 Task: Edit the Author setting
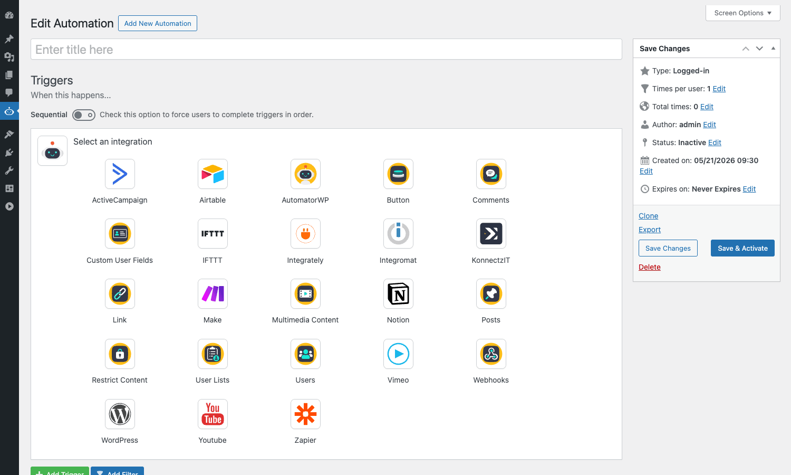(709, 125)
